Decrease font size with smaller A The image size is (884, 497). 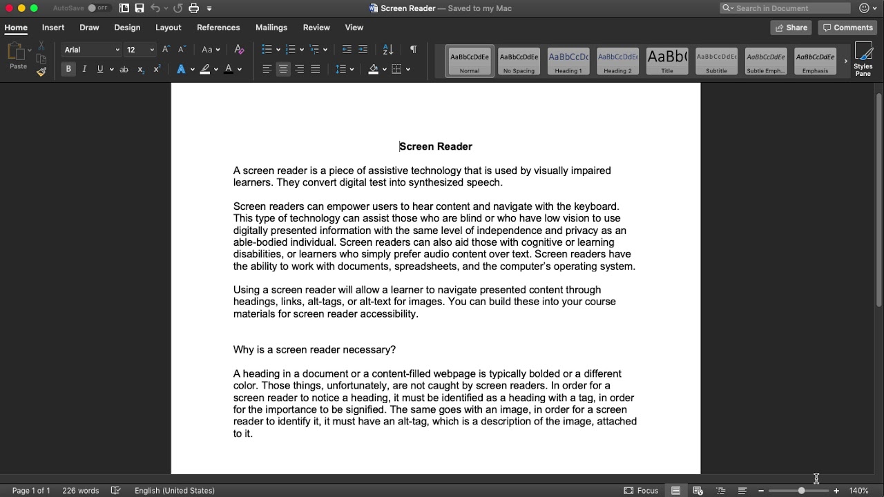(182, 50)
